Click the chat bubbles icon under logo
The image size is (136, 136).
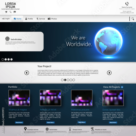pos(6,12)
